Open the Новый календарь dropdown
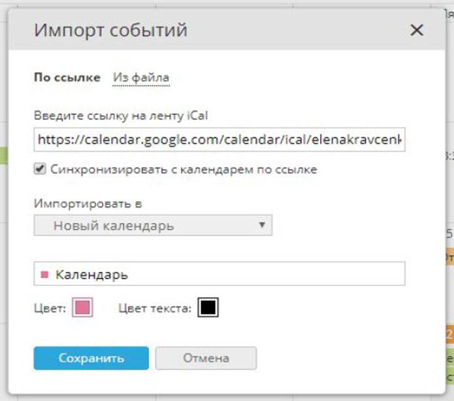The height and width of the screenshot is (401, 454). tap(152, 226)
